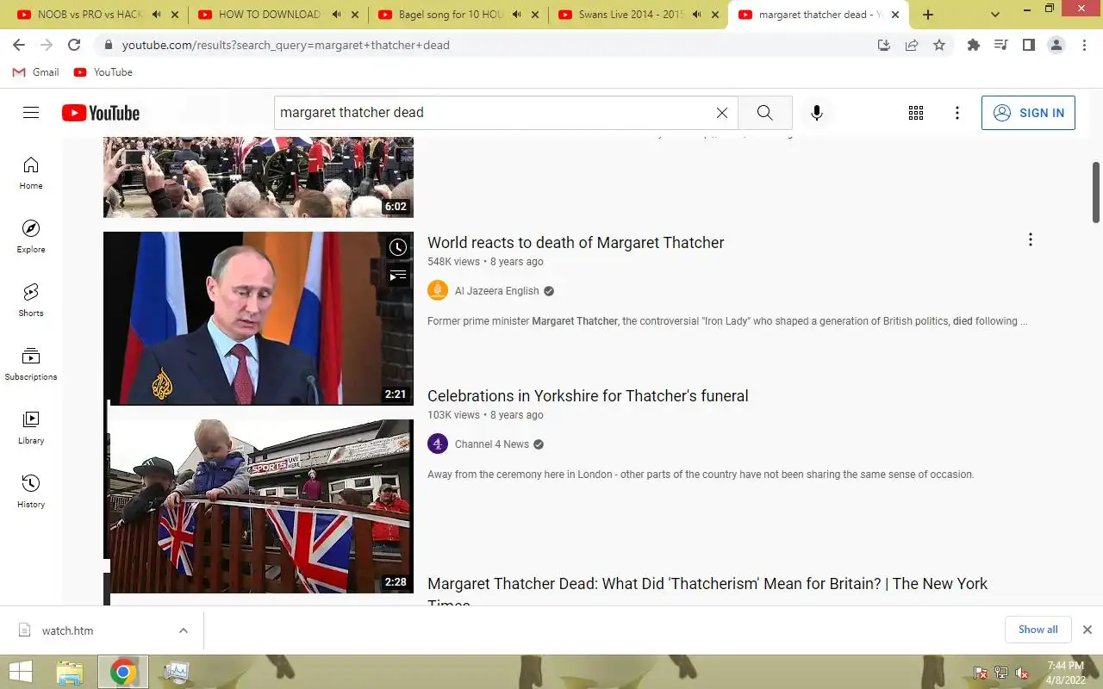Open the tab search dropdown arrow

tap(995, 15)
